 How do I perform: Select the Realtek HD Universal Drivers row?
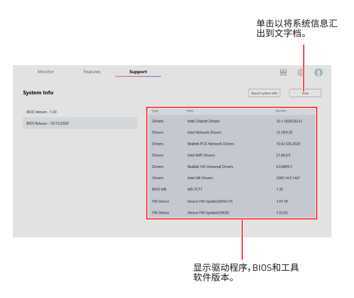click(x=232, y=166)
